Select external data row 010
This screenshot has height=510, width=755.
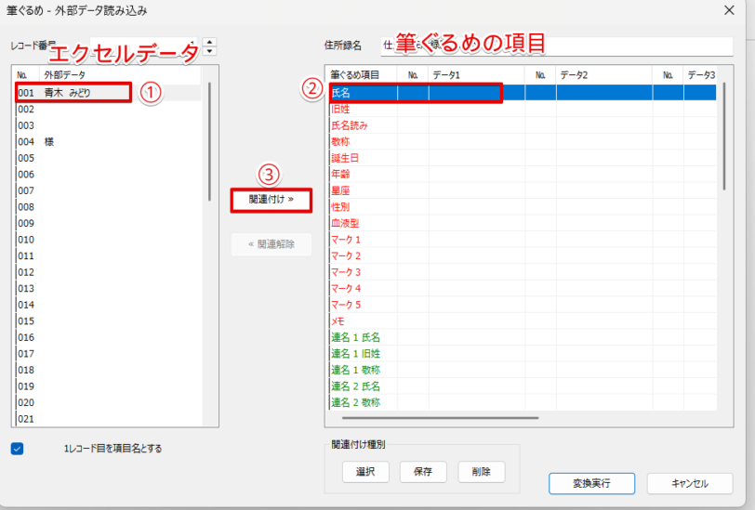click(109, 239)
